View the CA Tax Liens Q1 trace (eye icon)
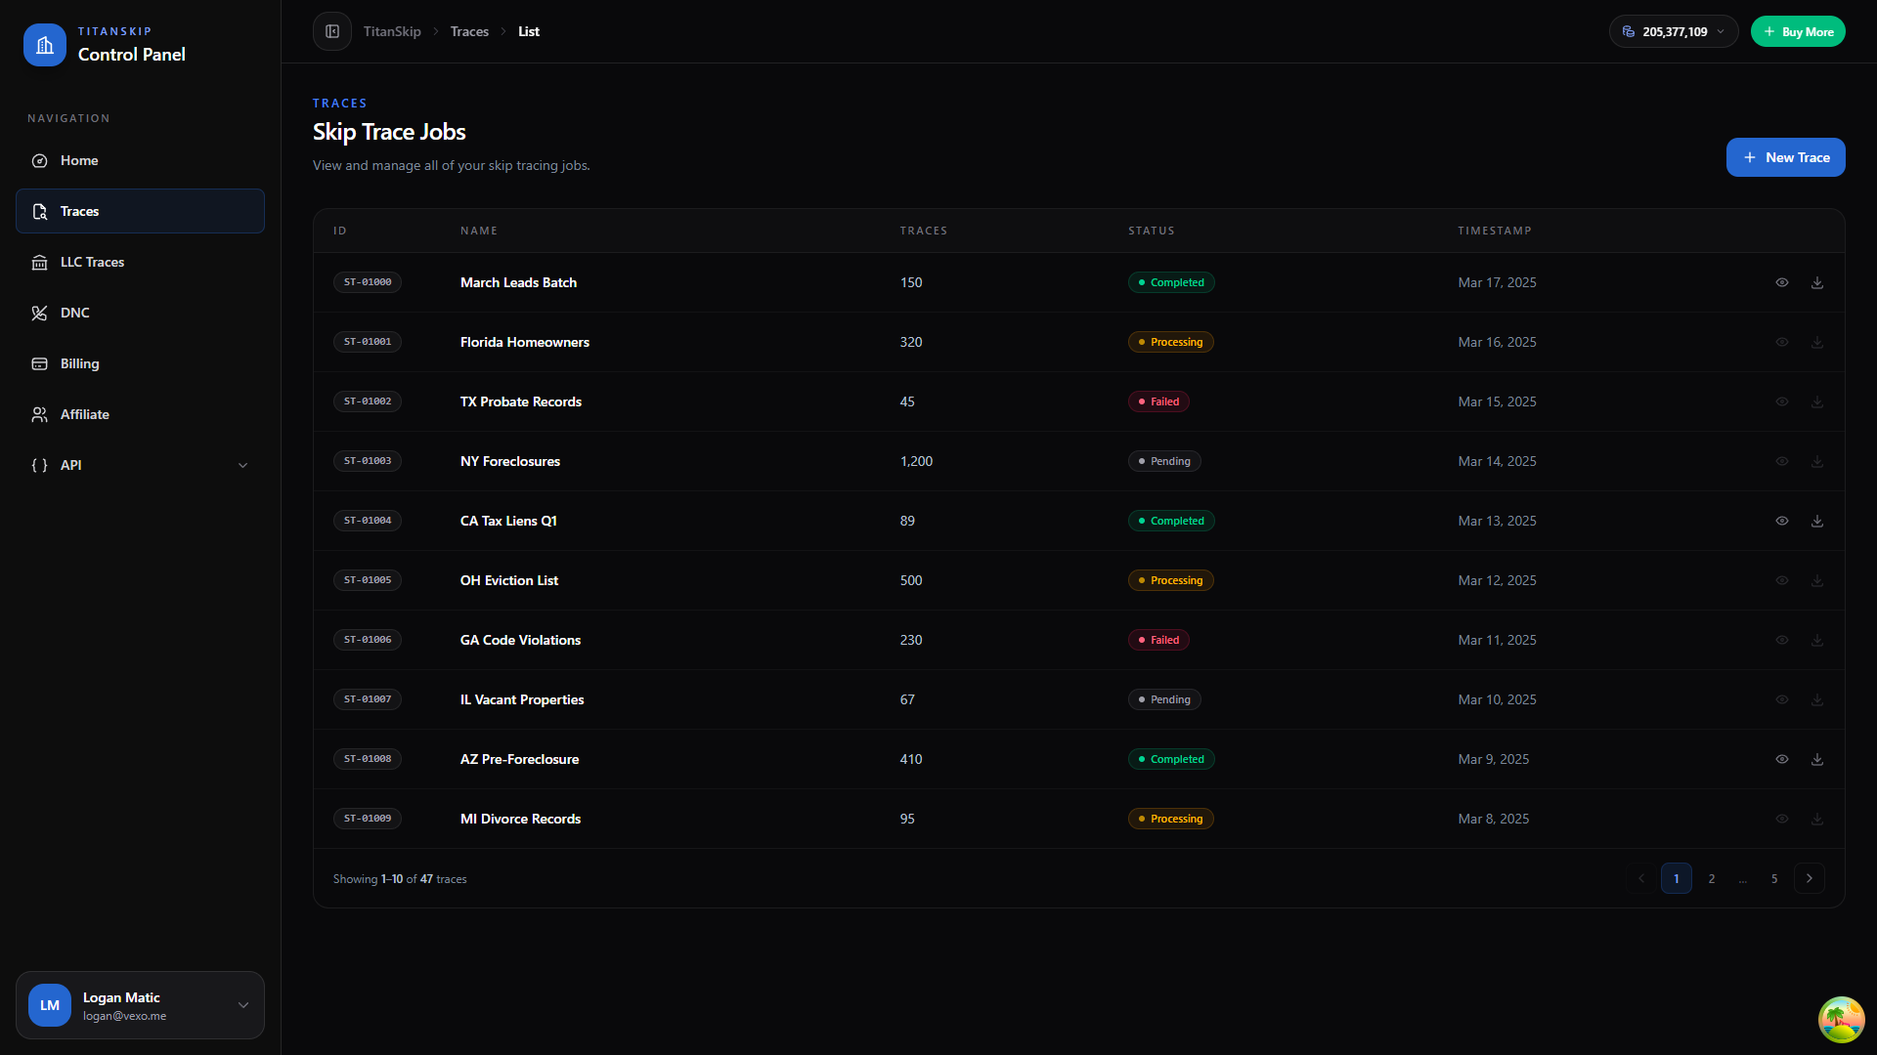The width and height of the screenshot is (1877, 1055). (1782, 521)
